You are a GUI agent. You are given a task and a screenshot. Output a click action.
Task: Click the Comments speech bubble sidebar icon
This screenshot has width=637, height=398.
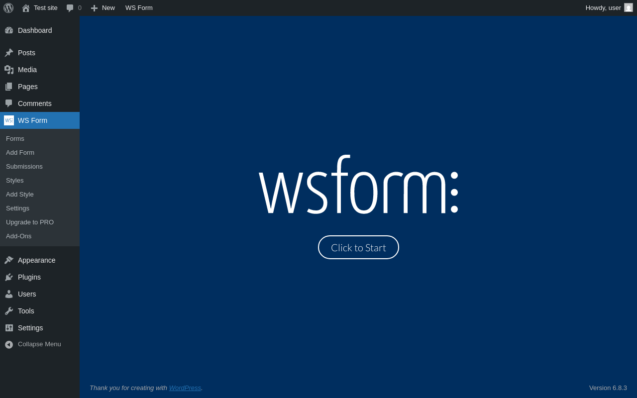(x=9, y=103)
